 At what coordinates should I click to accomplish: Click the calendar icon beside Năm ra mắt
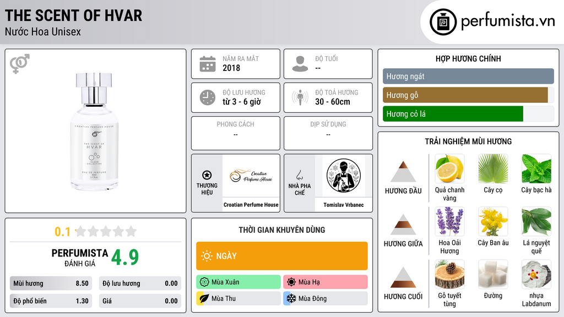click(x=208, y=64)
